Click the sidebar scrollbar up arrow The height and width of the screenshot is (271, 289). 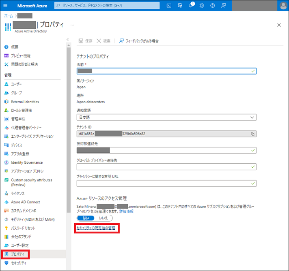[x=69, y=45]
